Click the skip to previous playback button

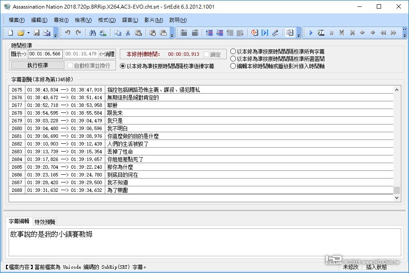pyautogui.click(x=342, y=33)
